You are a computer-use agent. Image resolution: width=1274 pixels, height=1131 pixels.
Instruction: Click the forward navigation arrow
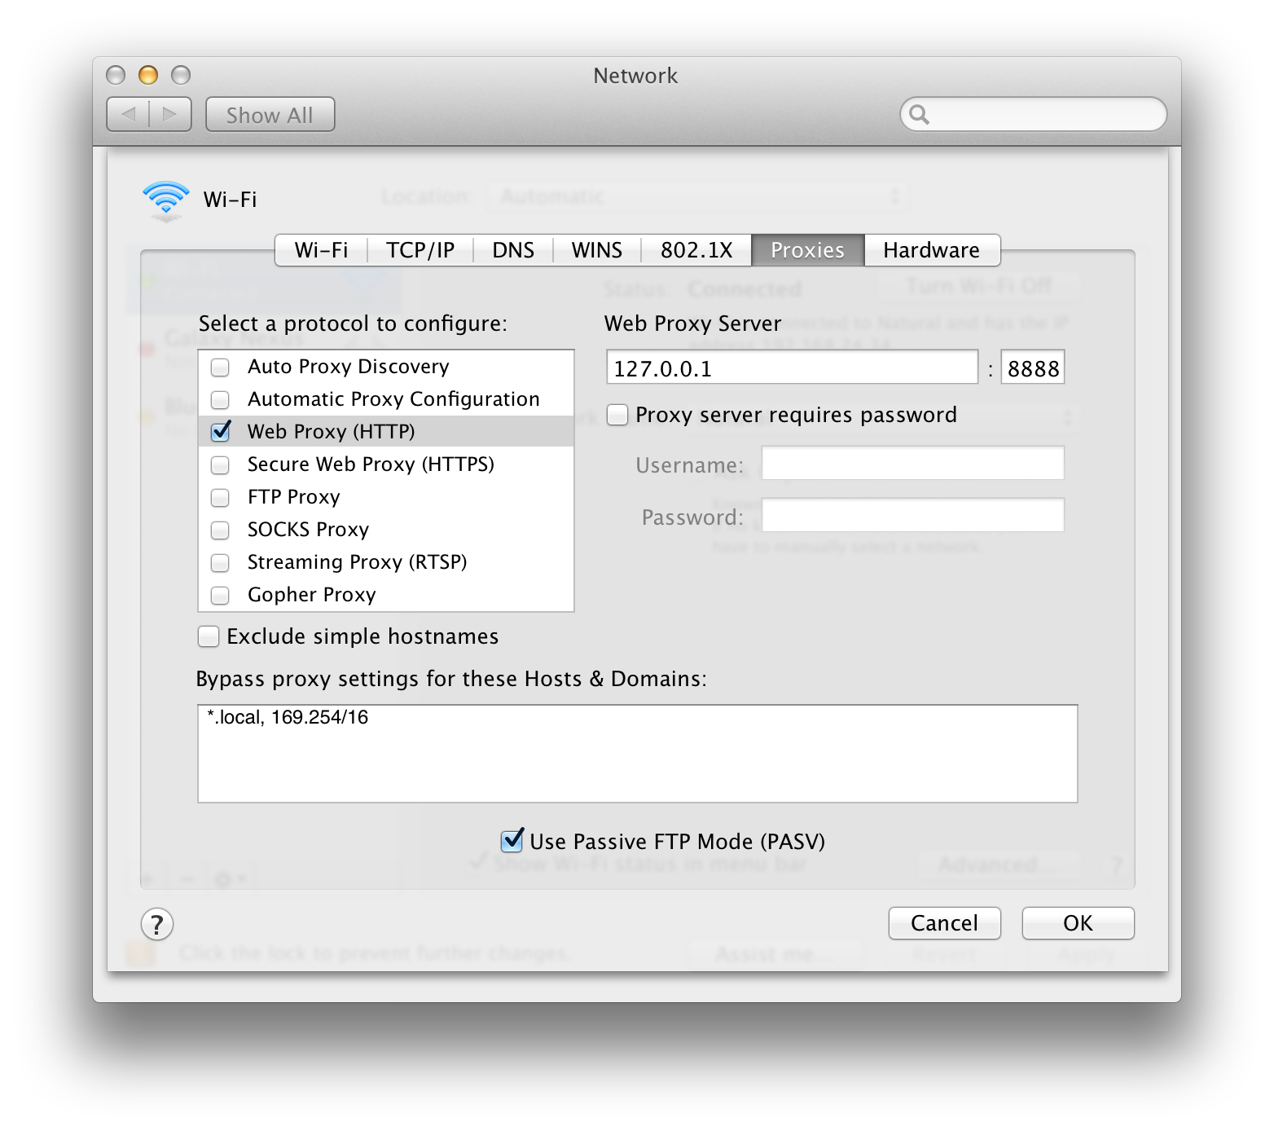[x=170, y=114]
